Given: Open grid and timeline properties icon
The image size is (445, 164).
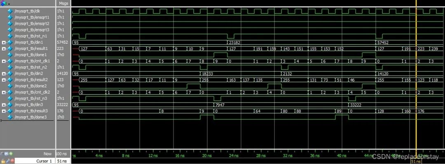Looking at the screenshot, I should pyautogui.click(x=7, y=154).
